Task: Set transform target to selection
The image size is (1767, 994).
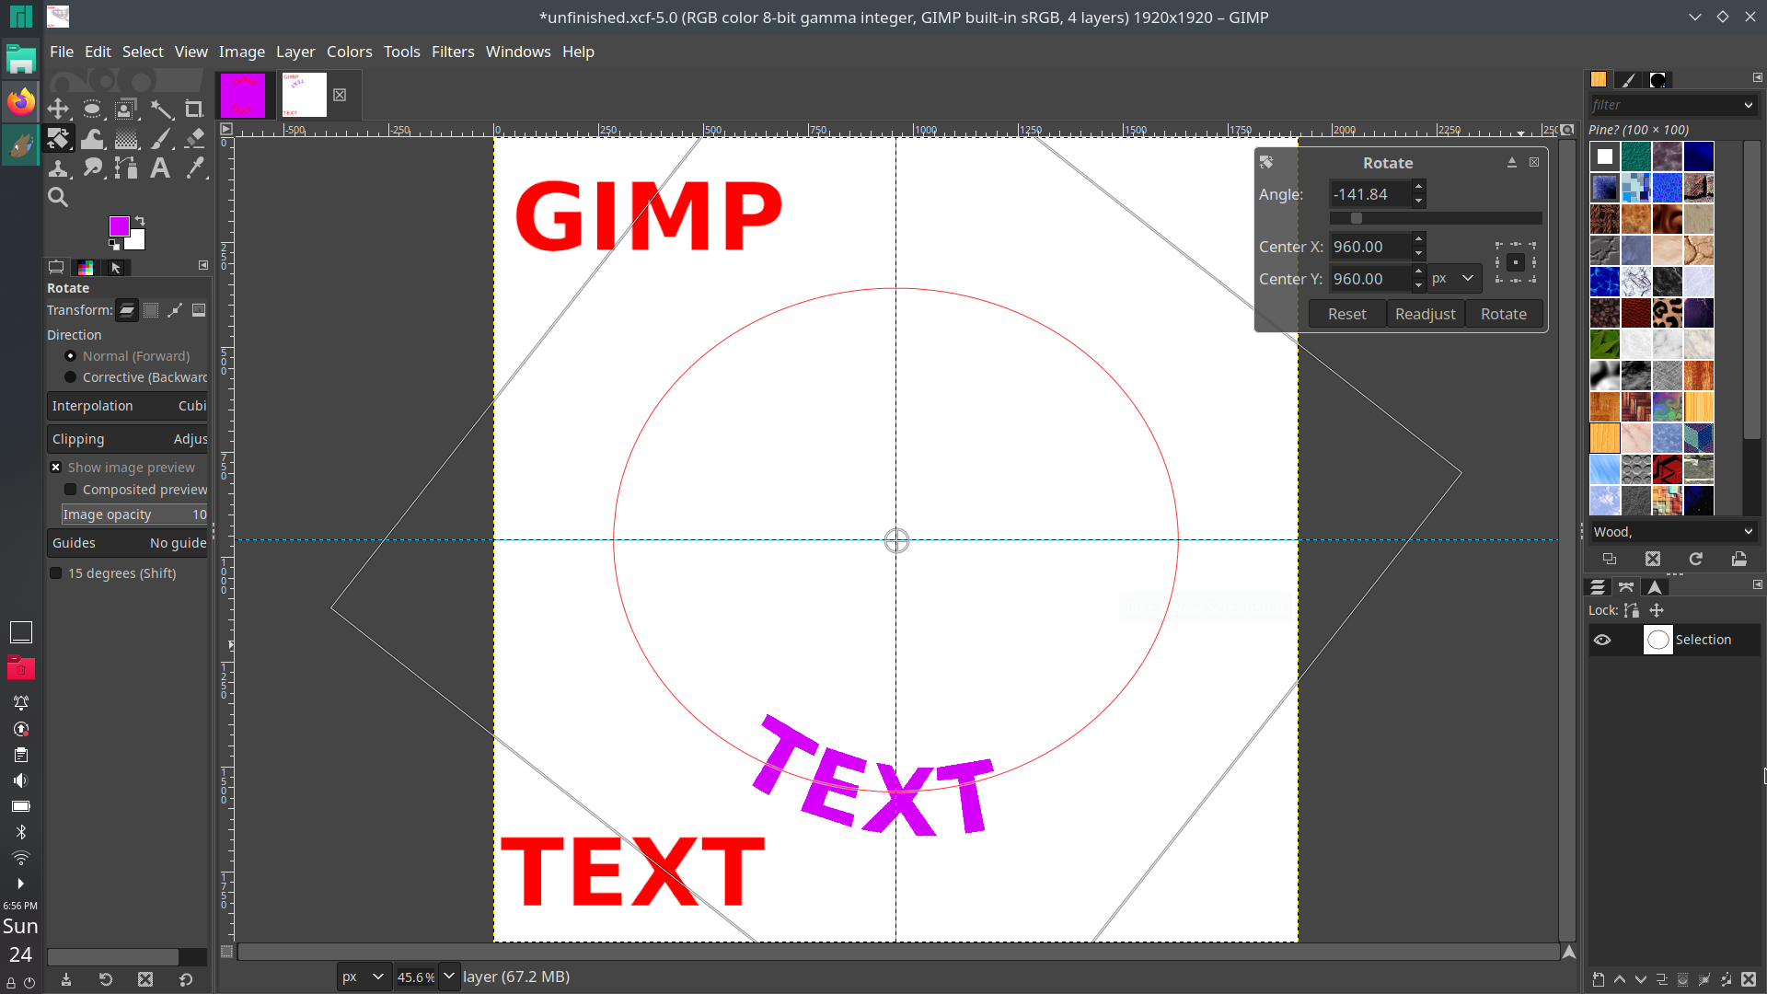Action: [x=151, y=311]
